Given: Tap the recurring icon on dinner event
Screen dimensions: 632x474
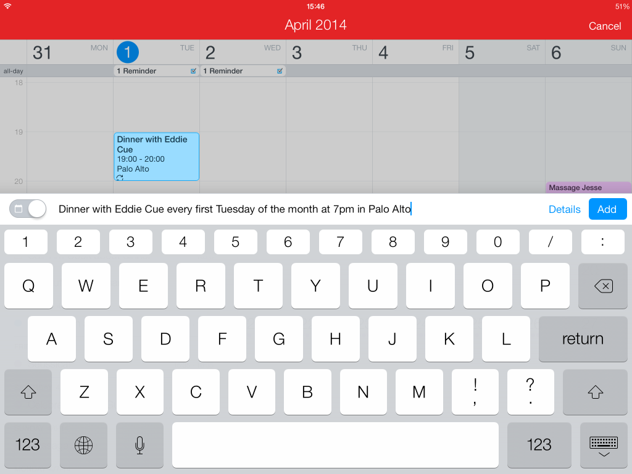Looking at the screenshot, I should [120, 177].
